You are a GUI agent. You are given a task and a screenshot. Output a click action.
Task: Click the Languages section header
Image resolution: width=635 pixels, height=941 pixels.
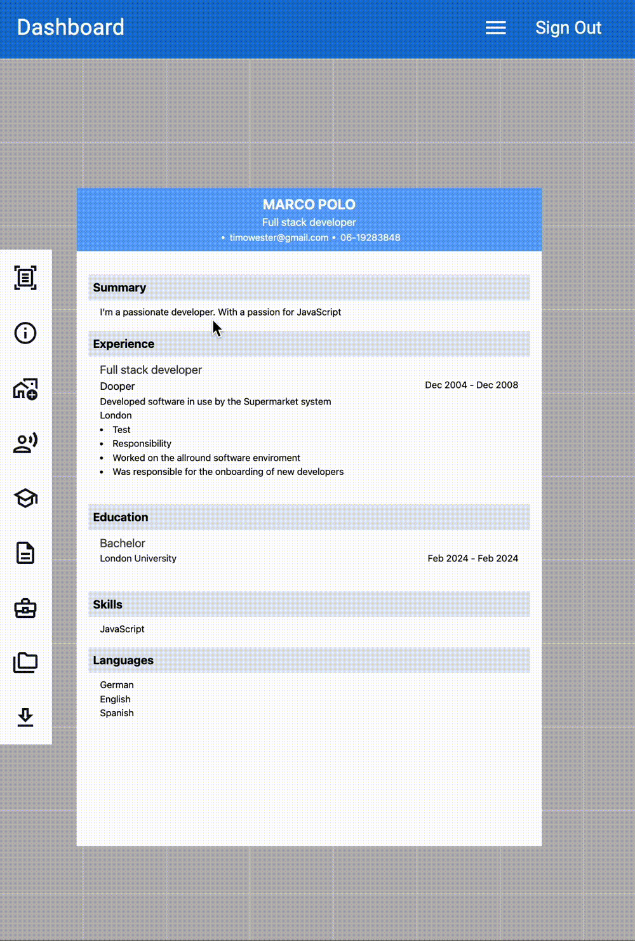coord(309,660)
